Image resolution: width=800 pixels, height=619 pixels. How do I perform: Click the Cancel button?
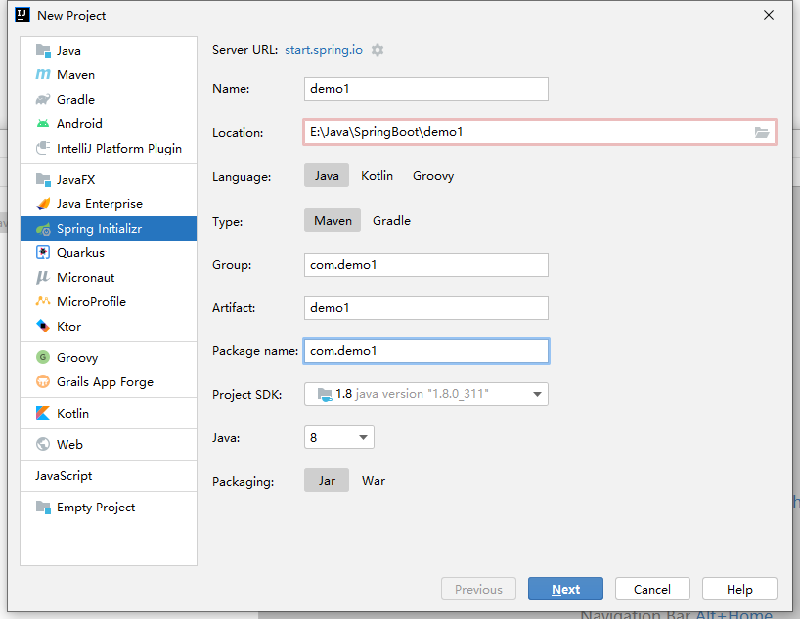(652, 589)
